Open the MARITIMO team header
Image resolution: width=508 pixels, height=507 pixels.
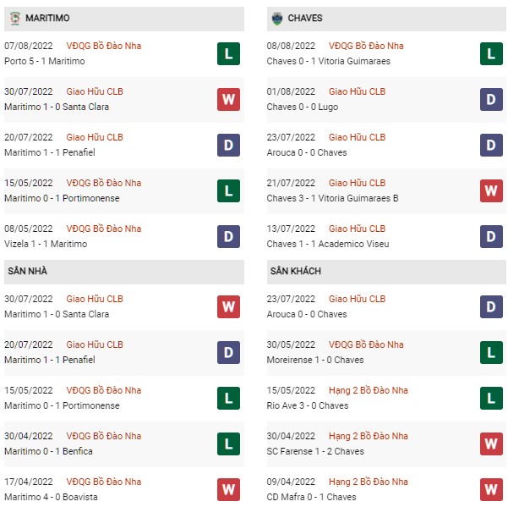[x=124, y=19]
